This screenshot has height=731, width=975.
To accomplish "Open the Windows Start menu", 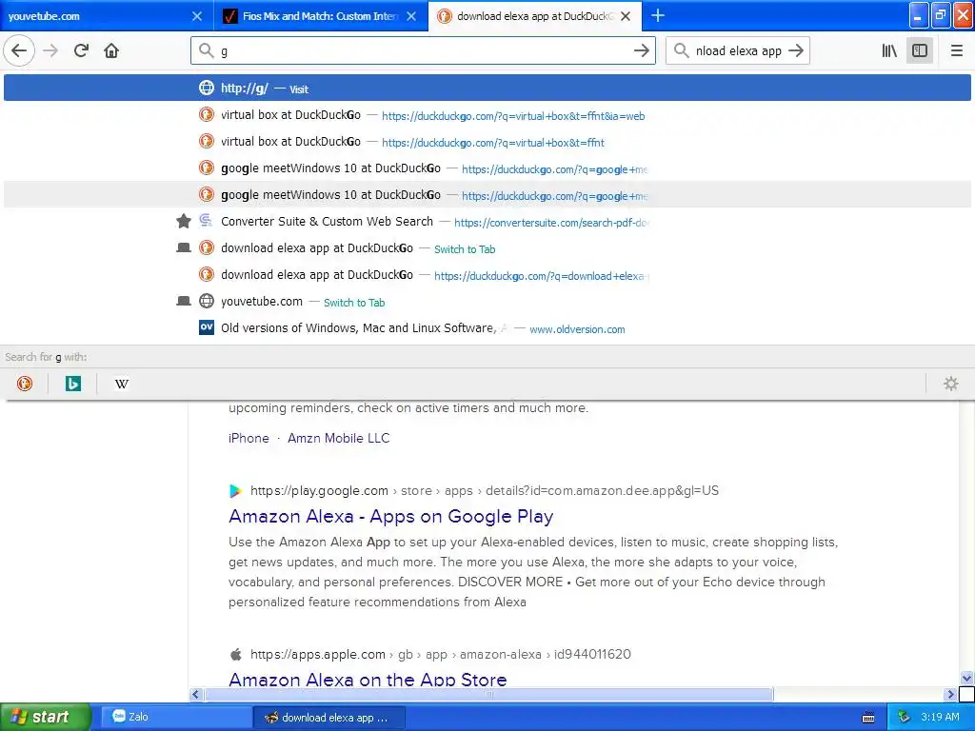I will (x=46, y=717).
